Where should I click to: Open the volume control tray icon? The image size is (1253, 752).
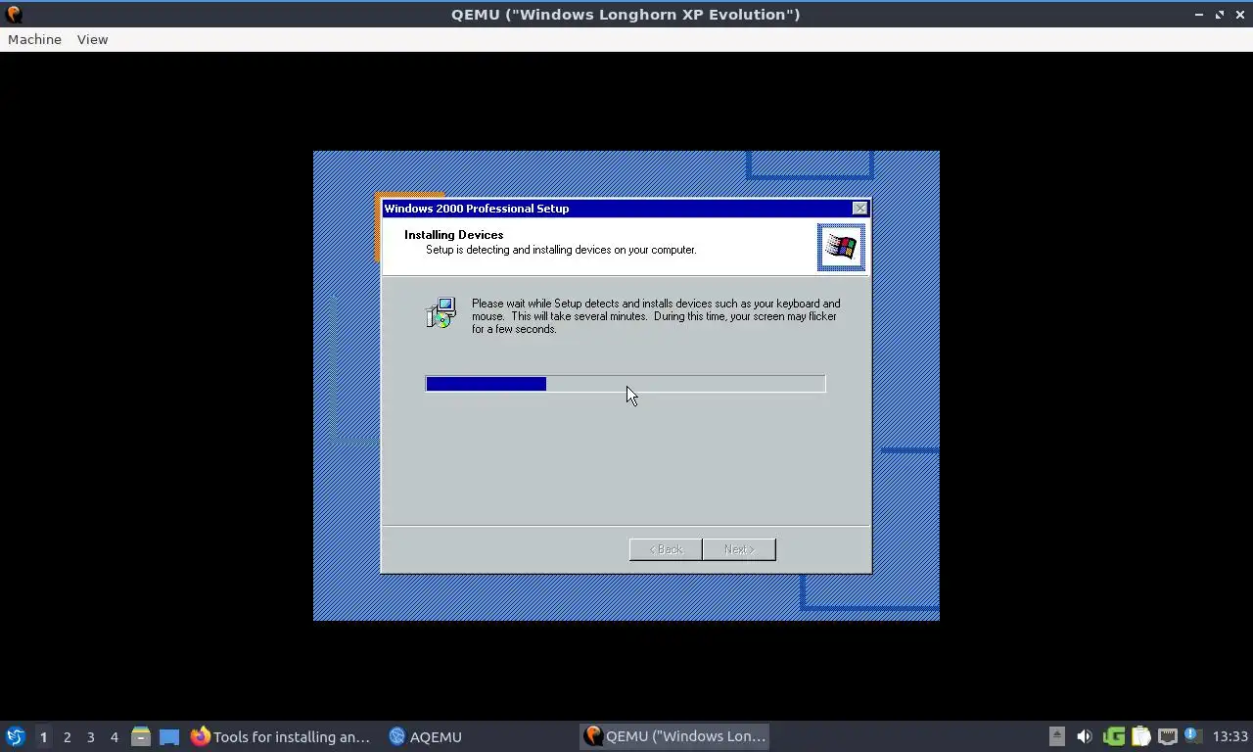[x=1084, y=736]
